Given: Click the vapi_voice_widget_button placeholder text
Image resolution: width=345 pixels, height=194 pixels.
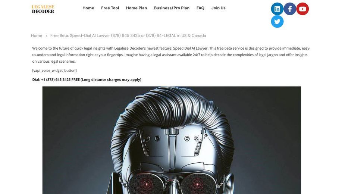Looking at the screenshot, I should click(x=54, y=71).
